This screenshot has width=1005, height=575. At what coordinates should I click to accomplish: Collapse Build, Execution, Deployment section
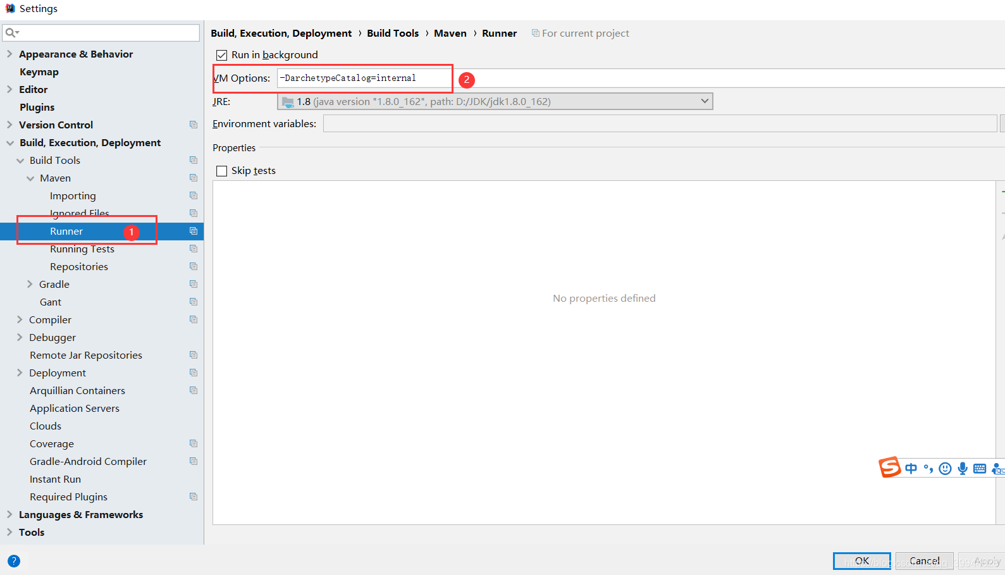point(9,143)
